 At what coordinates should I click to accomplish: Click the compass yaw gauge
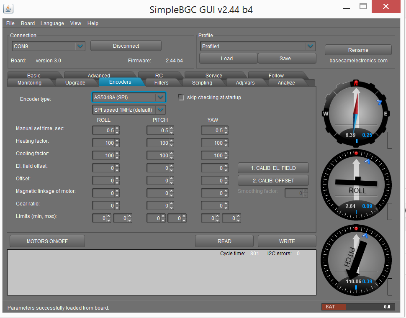pos(356,113)
